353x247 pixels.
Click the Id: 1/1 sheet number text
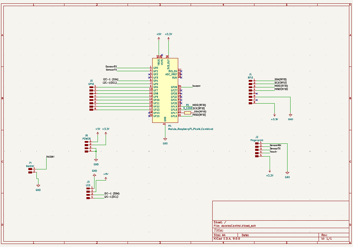point(326,239)
